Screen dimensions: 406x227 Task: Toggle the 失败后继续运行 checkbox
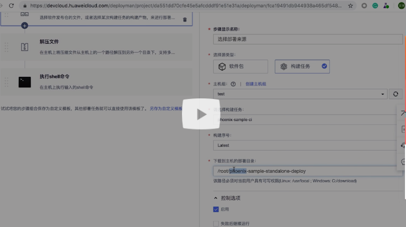[x=216, y=223]
